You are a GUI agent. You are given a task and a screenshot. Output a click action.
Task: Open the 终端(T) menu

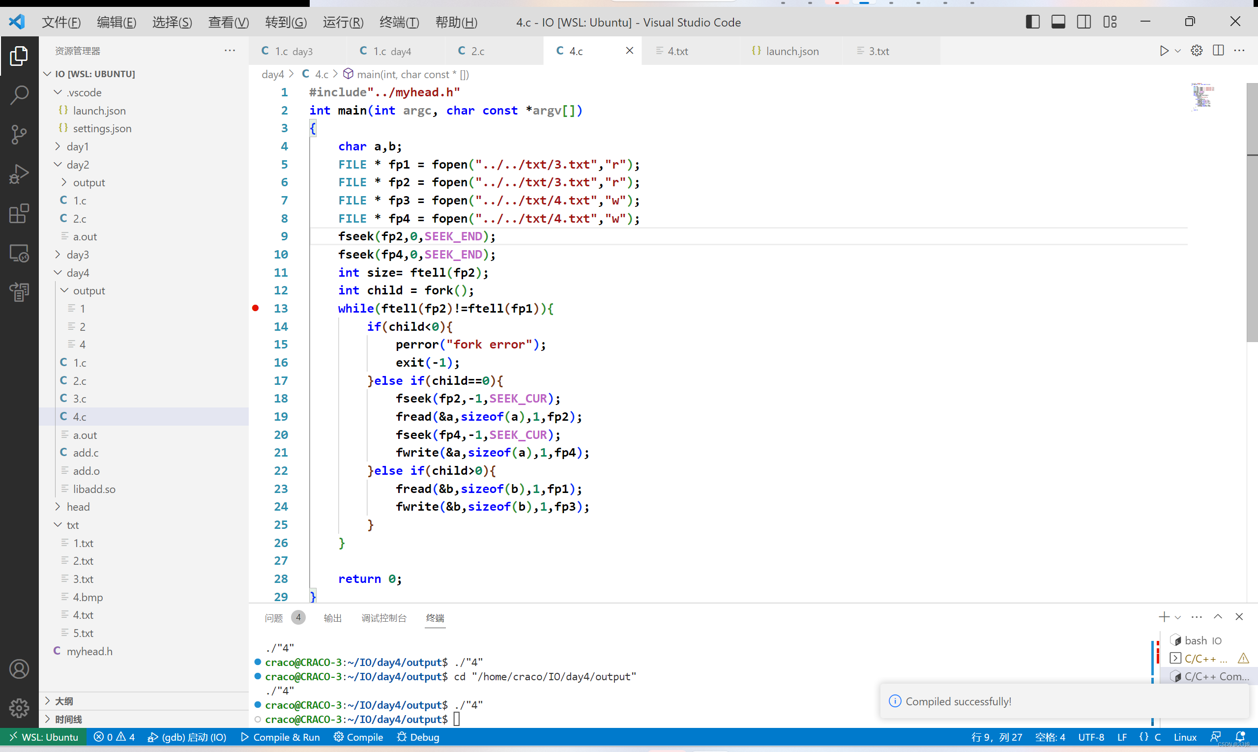point(399,22)
